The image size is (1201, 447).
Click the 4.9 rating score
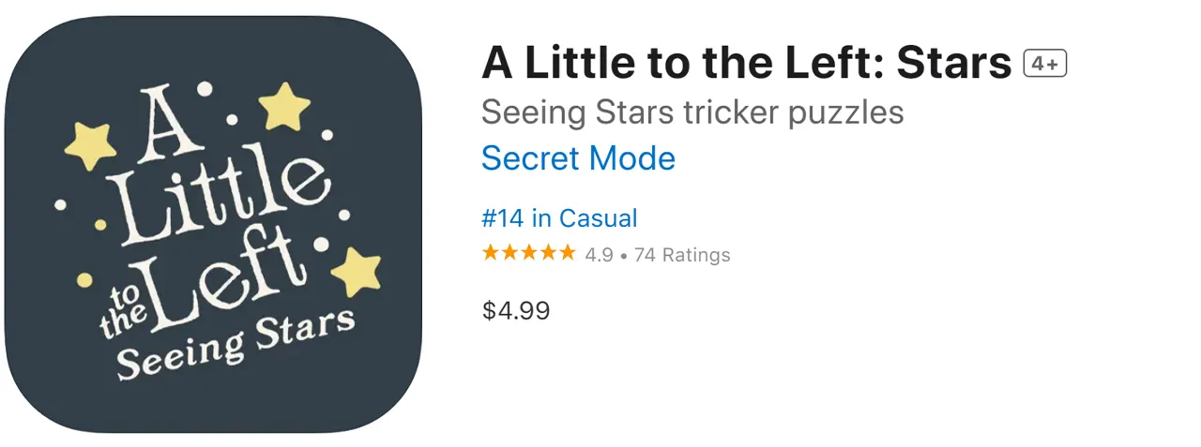click(599, 255)
